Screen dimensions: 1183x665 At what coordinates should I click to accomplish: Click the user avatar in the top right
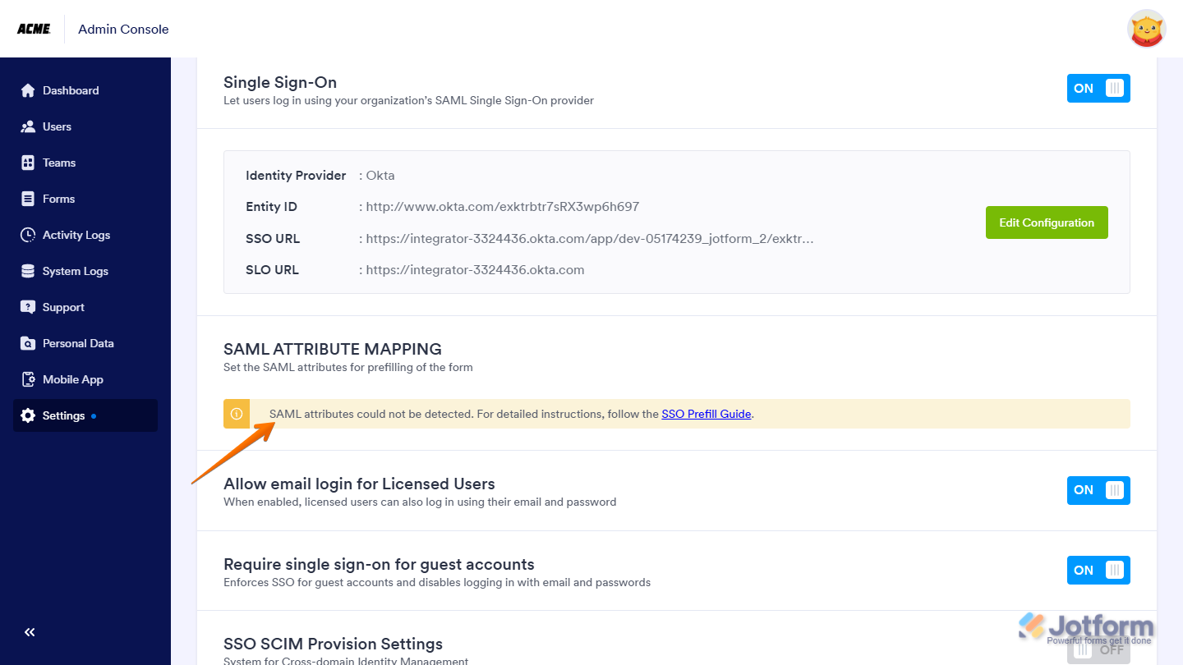(1146, 29)
